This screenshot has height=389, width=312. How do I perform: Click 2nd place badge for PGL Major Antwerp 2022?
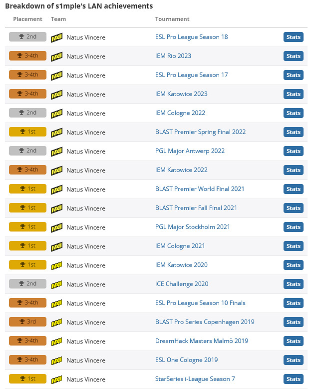coord(27,151)
